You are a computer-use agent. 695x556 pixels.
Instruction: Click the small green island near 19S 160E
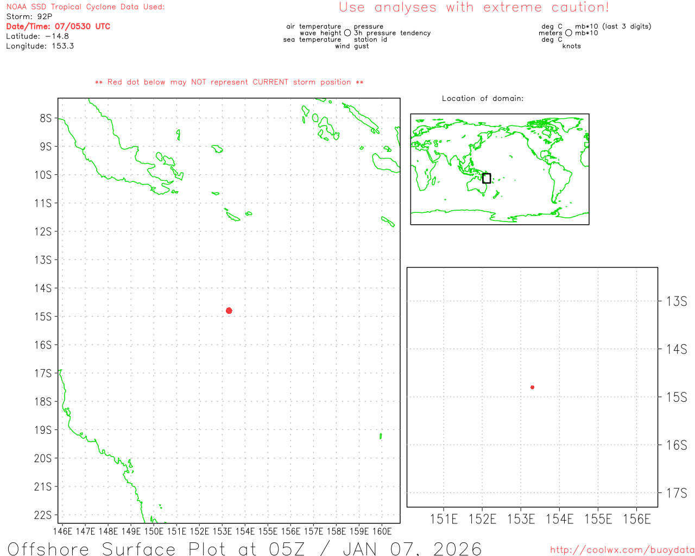(381, 436)
